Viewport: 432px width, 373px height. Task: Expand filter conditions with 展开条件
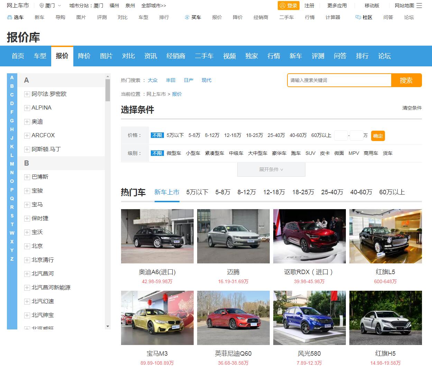271,169
